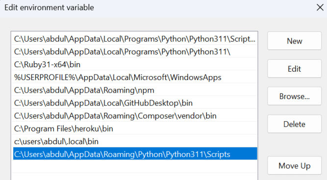Select the Python311\Script... truncated path entry

pos(135,39)
